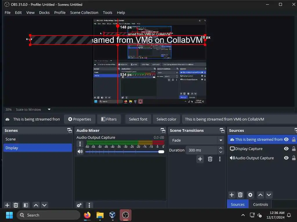
Task: Open scene filters icon in Scenes panel
Action: [x=26, y=205]
